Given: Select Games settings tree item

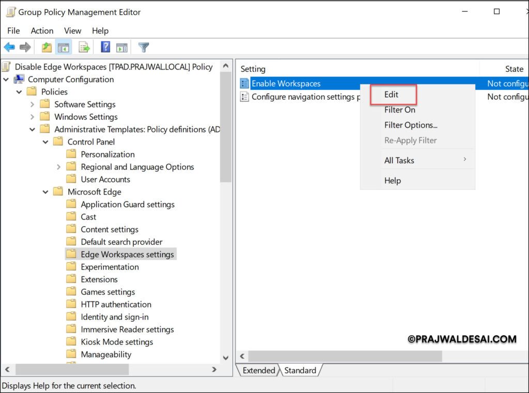Looking at the screenshot, I should click(x=107, y=292).
